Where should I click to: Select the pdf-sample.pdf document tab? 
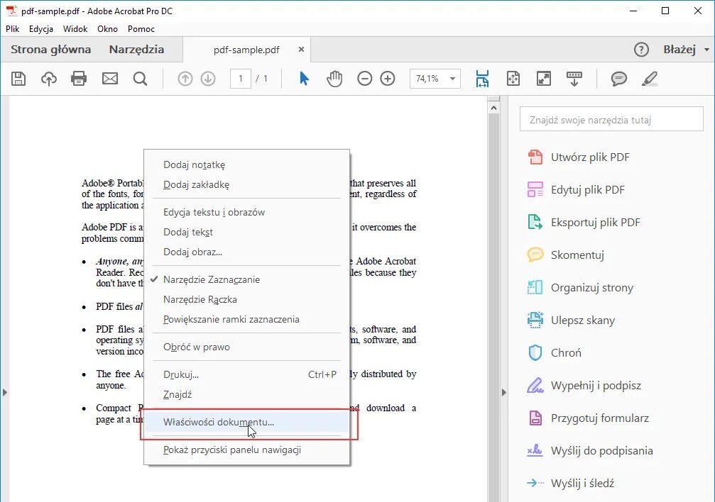click(x=246, y=50)
